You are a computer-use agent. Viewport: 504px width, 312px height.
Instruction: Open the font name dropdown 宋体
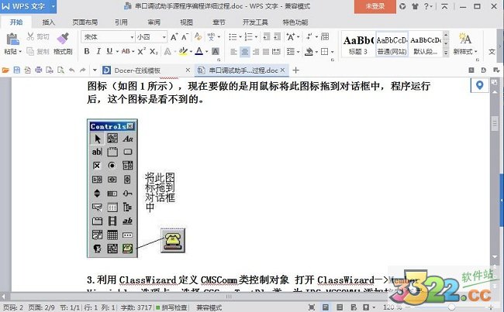[132, 37]
